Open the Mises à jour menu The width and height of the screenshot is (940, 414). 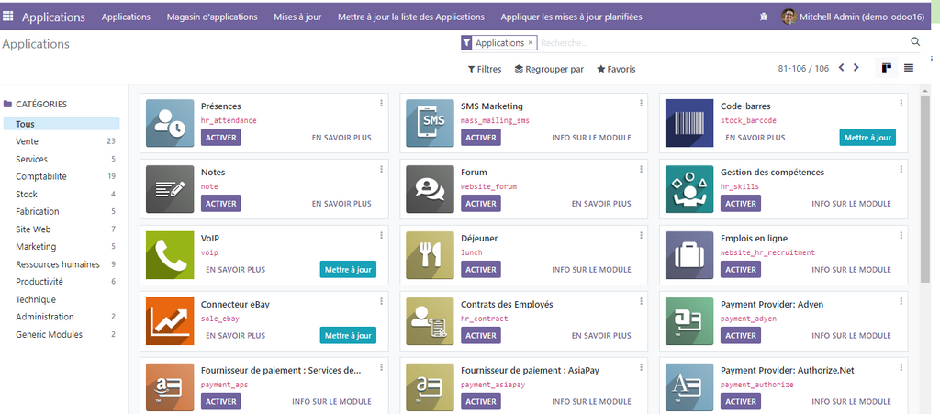click(297, 17)
